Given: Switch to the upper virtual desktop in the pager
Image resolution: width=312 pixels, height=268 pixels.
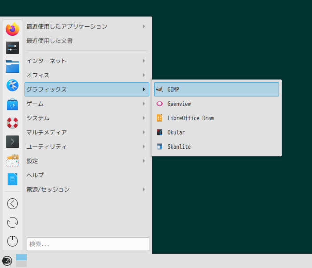Looking at the screenshot, I should [x=21, y=257].
